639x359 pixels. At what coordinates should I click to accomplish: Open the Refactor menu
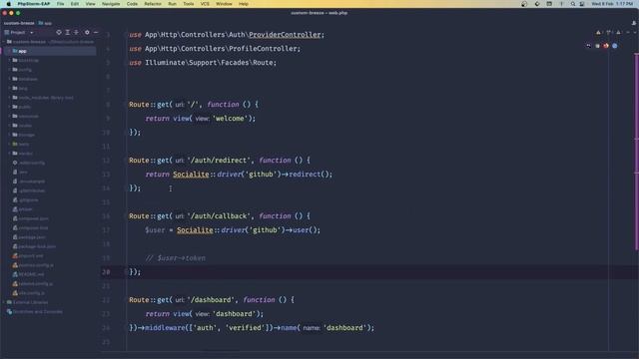153,4
